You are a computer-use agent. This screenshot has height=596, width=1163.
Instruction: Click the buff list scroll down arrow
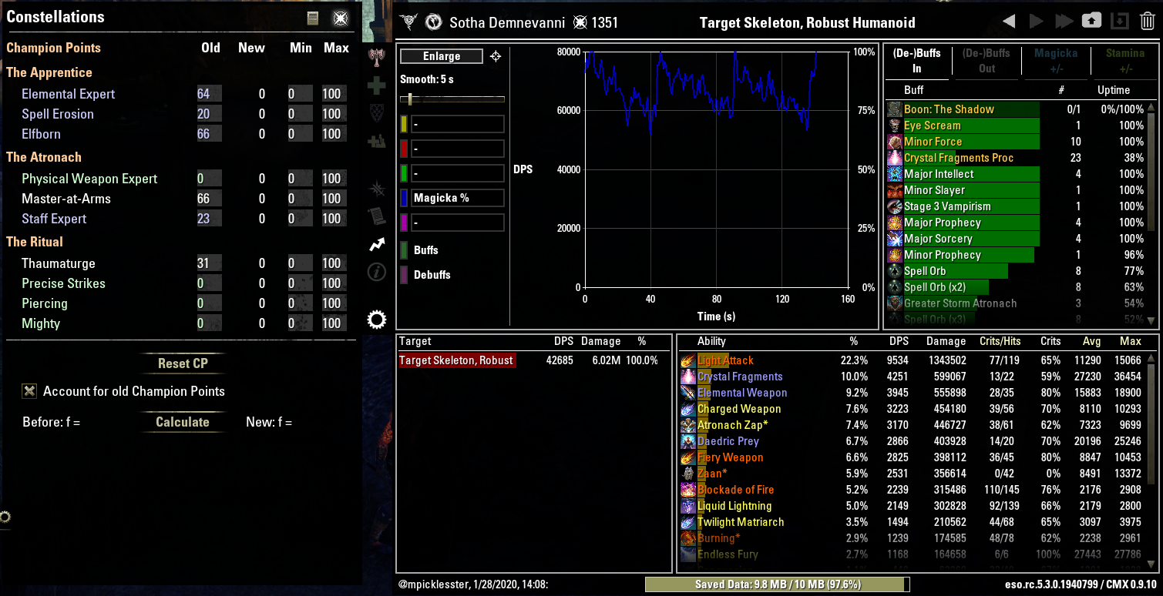(1151, 320)
